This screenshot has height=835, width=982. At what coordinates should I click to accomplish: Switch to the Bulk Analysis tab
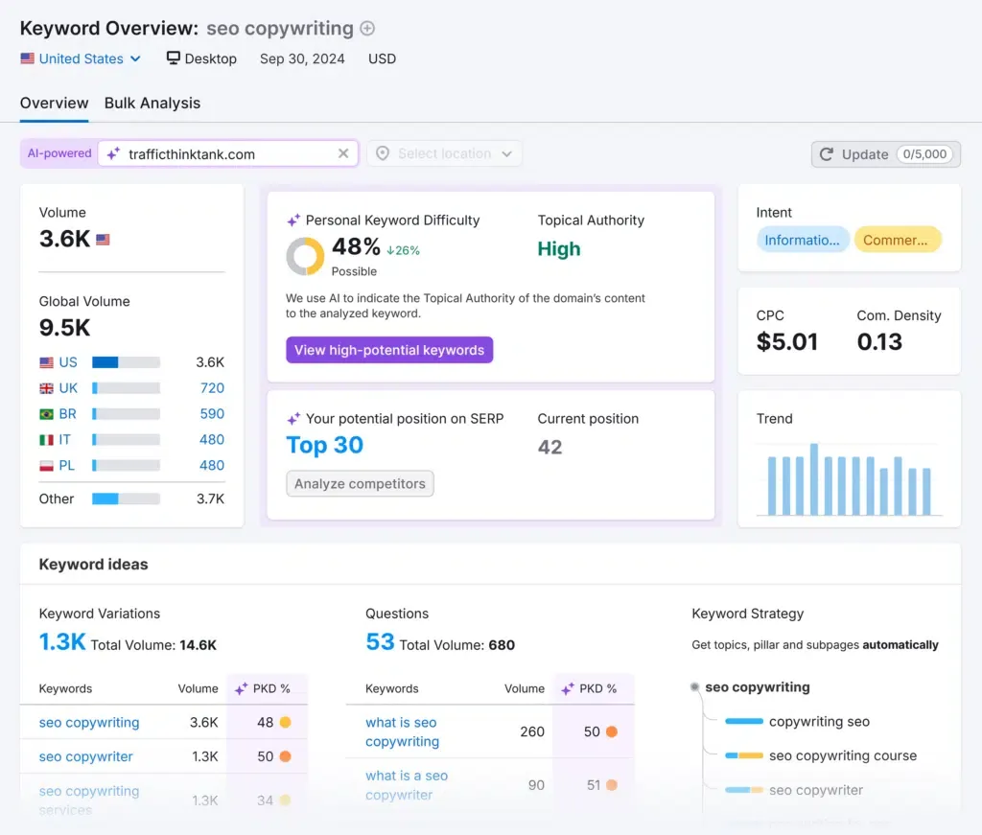tap(152, 103)
